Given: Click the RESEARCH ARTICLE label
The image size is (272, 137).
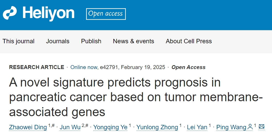Looking at the screenshot, I should (x=37, y=67).
